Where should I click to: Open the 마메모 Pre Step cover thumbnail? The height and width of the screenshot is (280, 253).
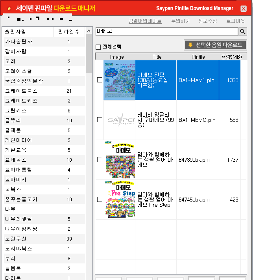click(x=119, y=200)
